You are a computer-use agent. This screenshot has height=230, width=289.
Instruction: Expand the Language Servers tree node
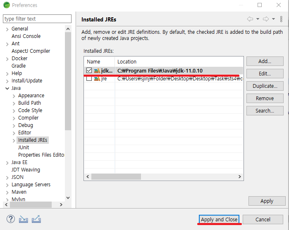(7, 185)
